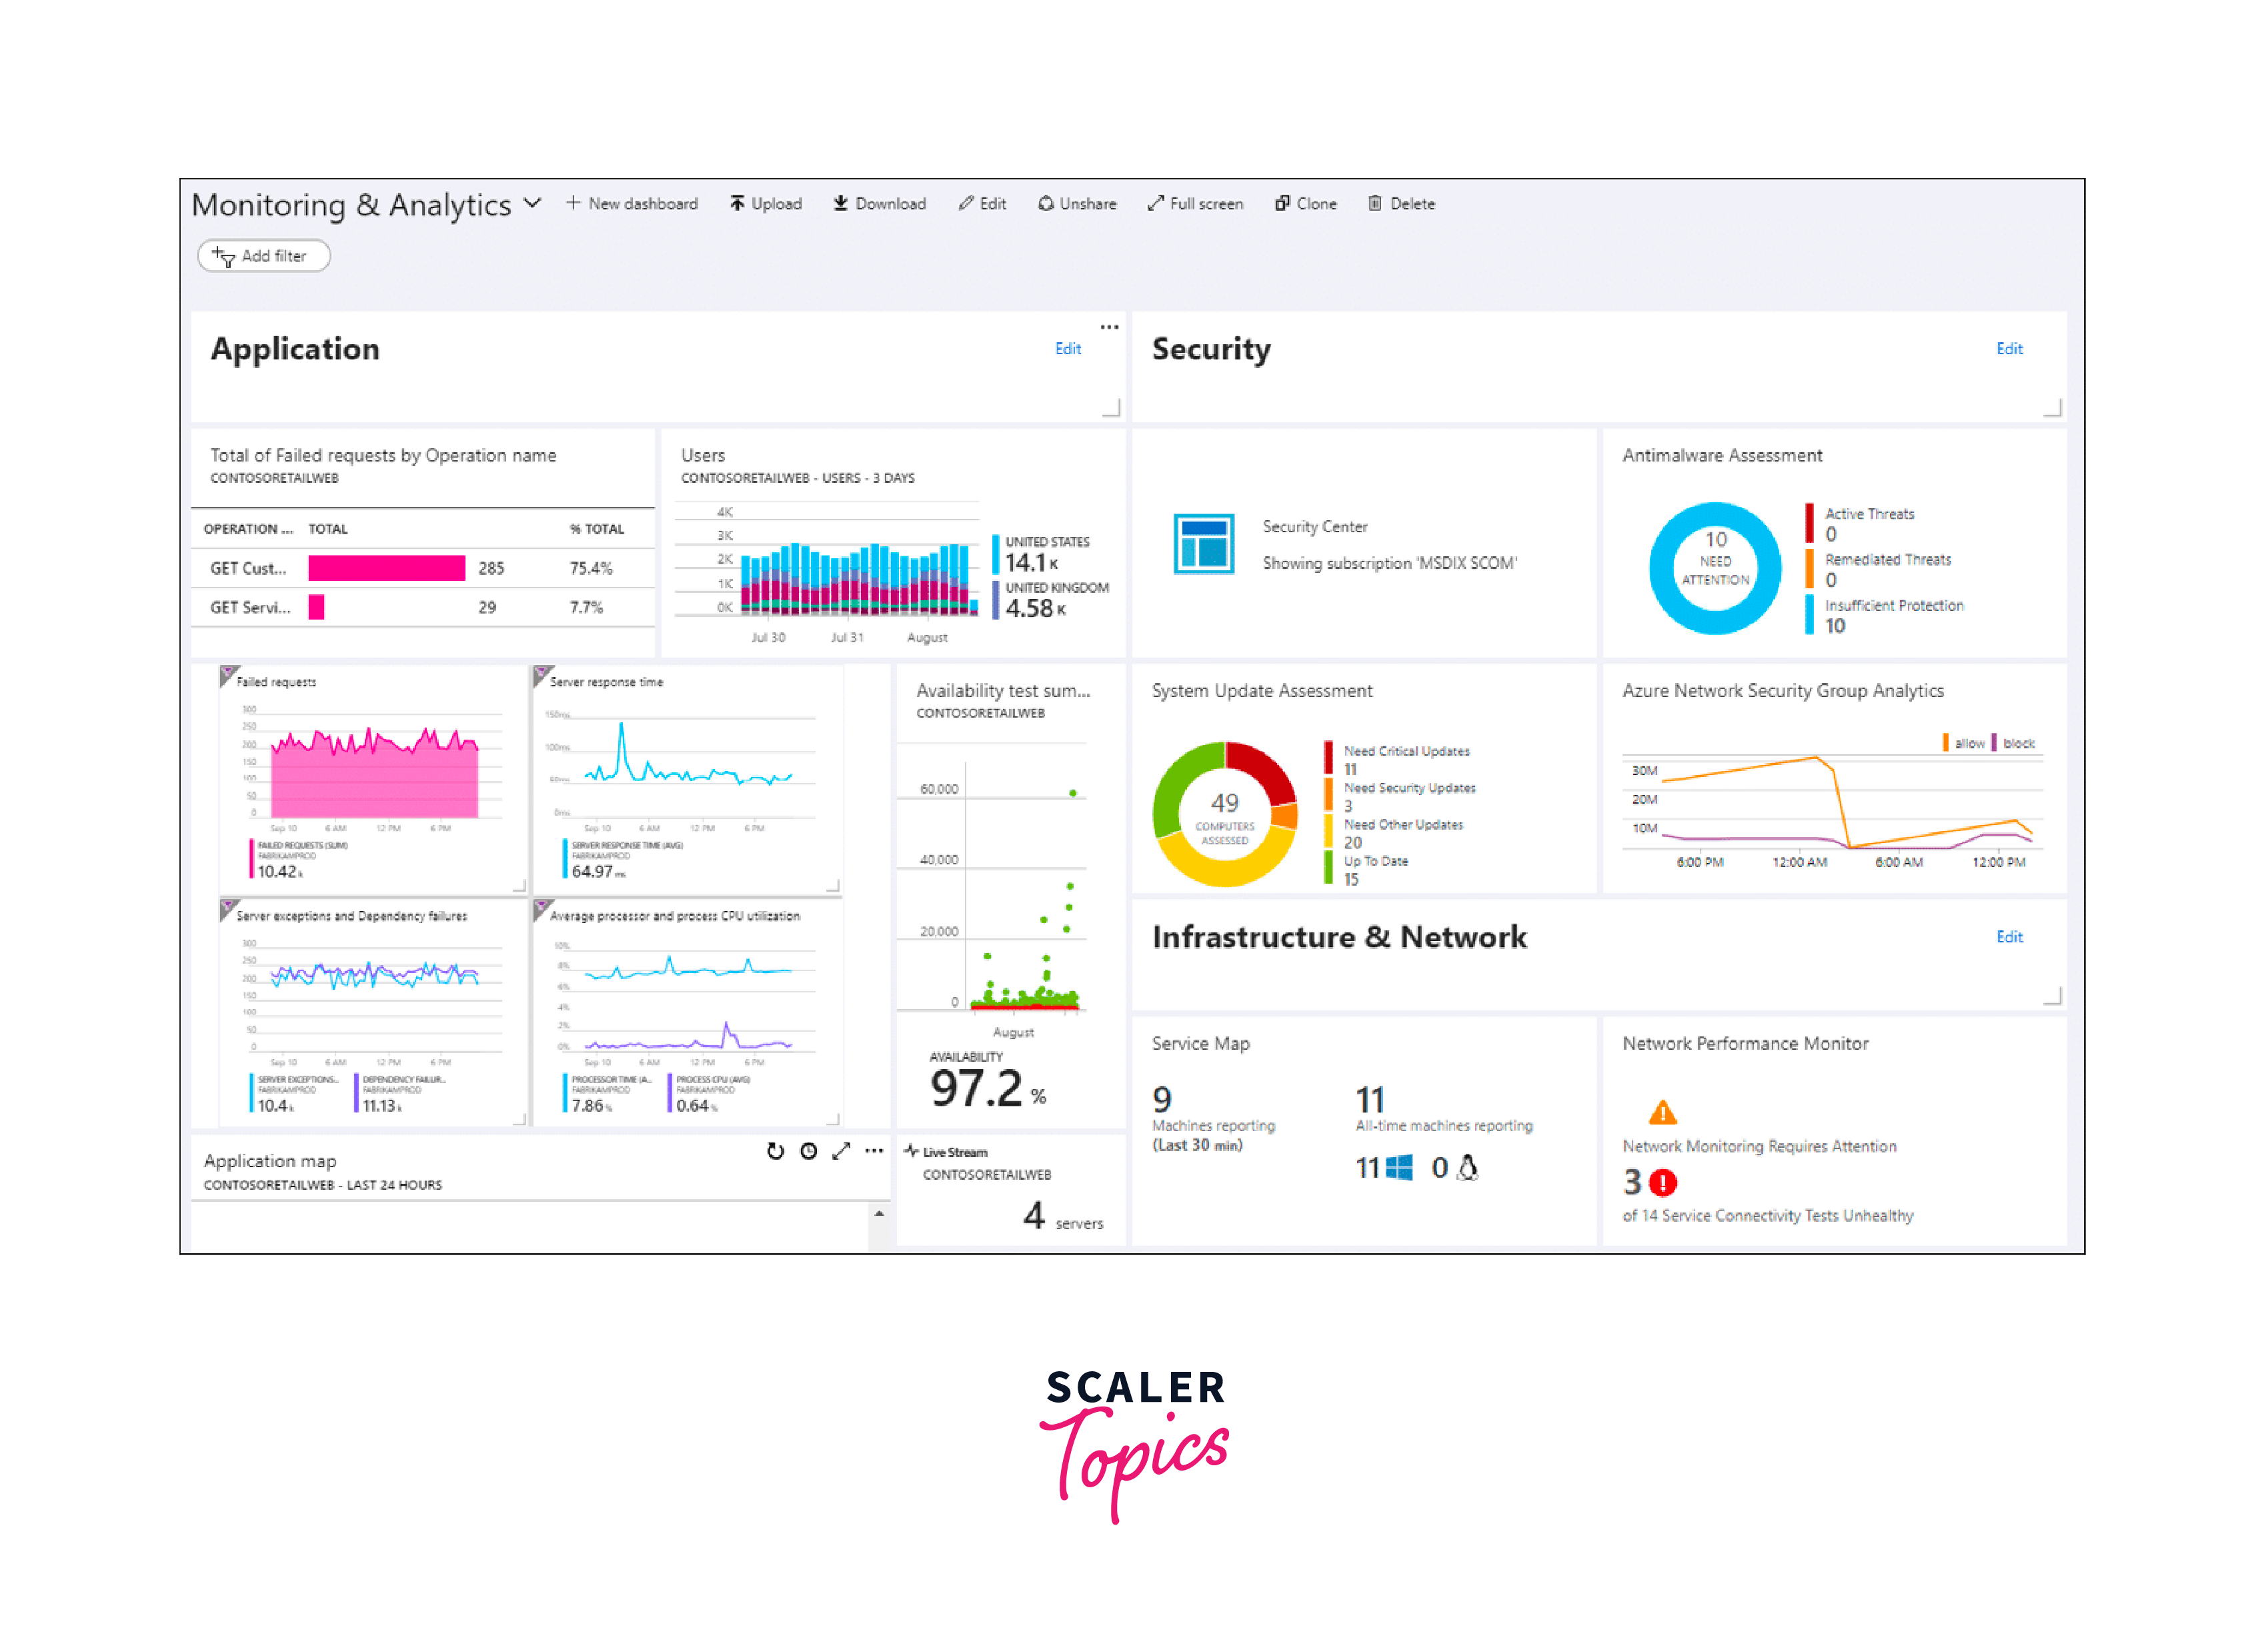Click New dashboard in toolbar
The width and height of the screenshot is (2268, 1646).
(x=632, y=204)
